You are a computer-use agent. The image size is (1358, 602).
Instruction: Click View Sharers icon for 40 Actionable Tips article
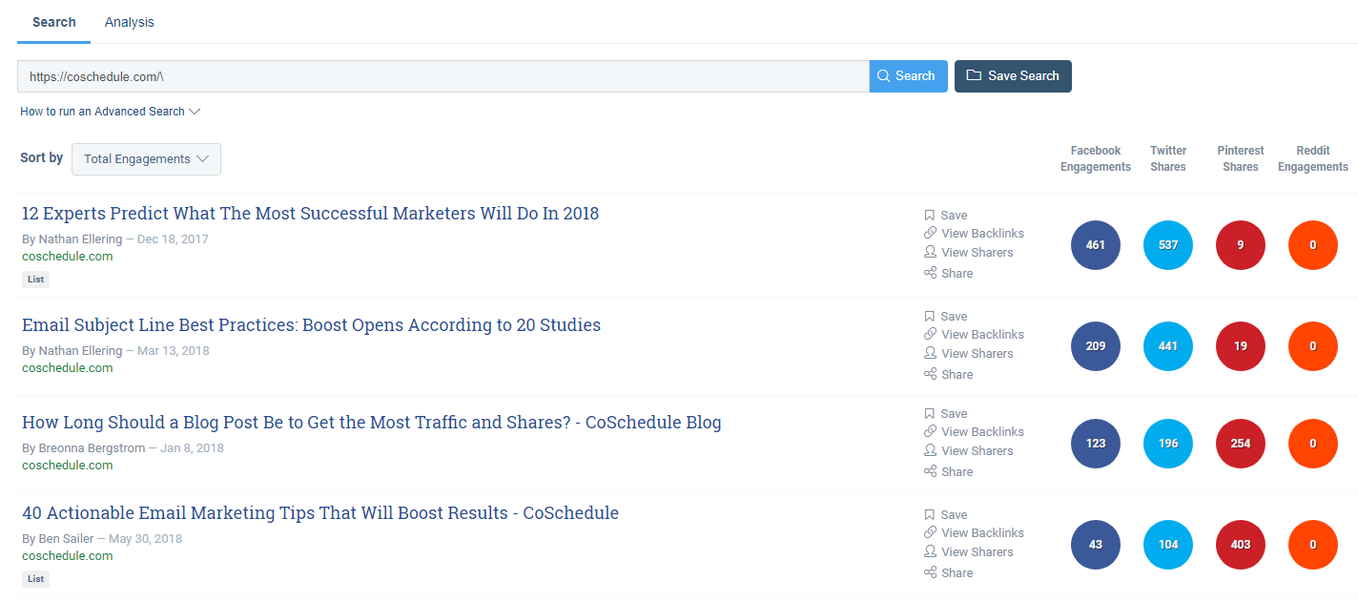click(x=930, y=551)
